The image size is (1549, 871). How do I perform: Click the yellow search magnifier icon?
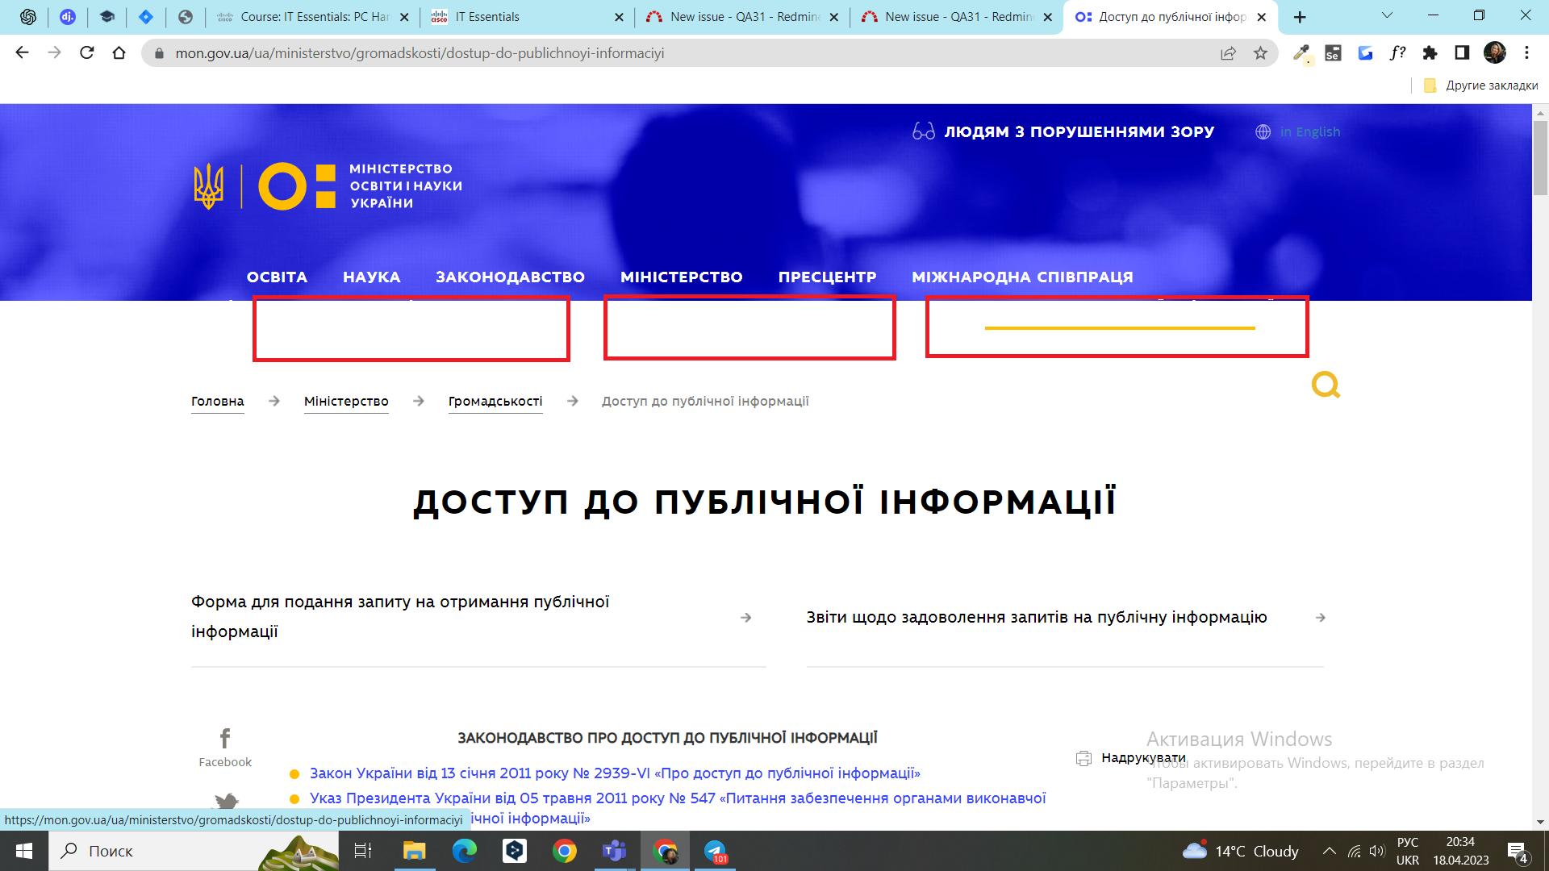pos(1325,385)
